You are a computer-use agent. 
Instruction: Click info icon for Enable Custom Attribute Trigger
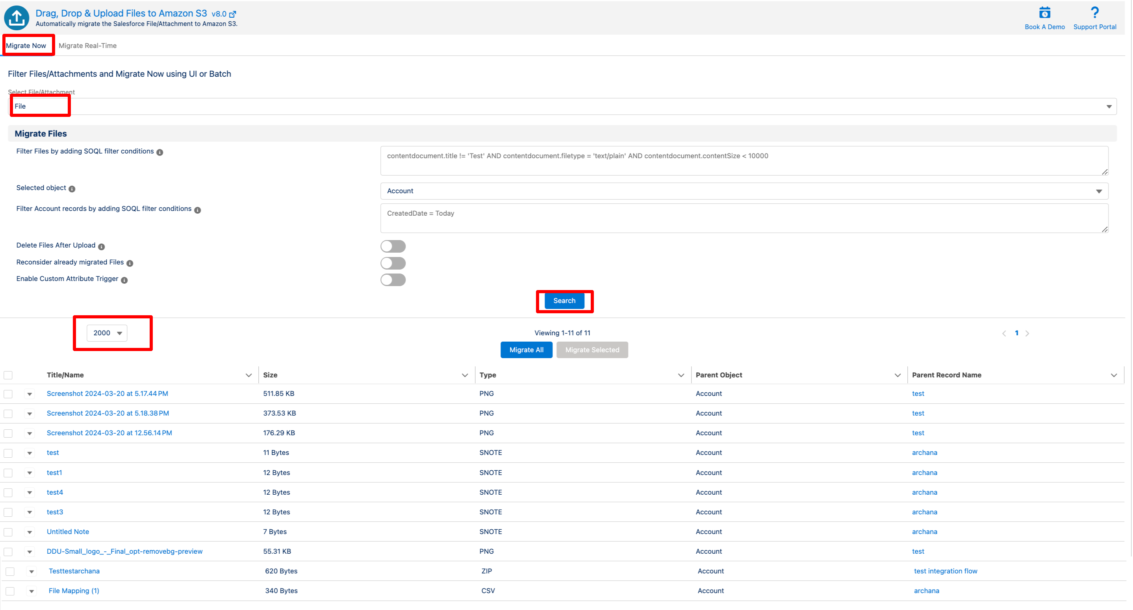(124, 280)
